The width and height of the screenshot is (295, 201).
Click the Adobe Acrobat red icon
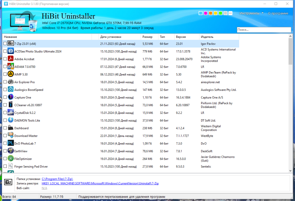(x=10, y=59)
